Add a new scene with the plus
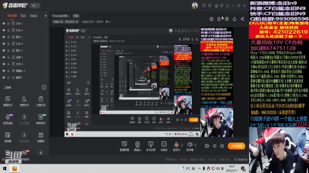The image size is (309, 173). tap(46, 16)
